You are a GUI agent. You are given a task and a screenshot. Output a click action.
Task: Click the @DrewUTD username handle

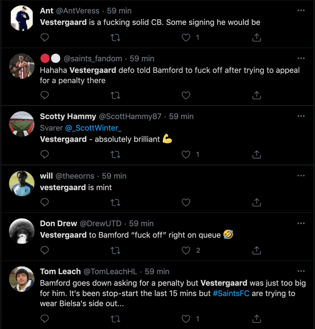pos(100,223)
